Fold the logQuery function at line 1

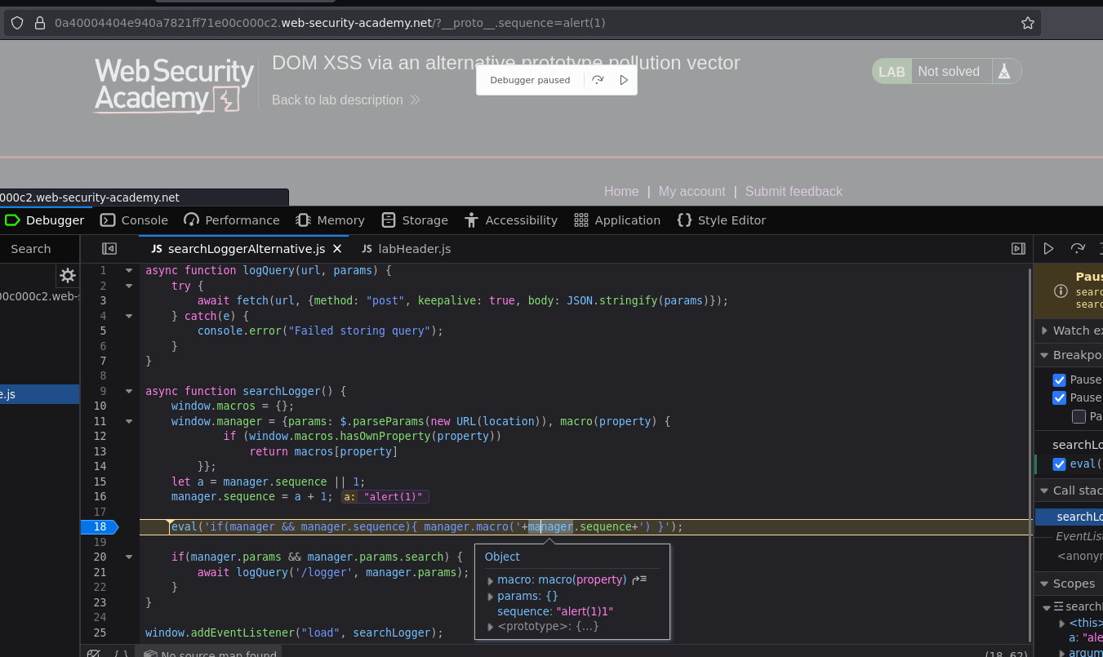[128, 270]
